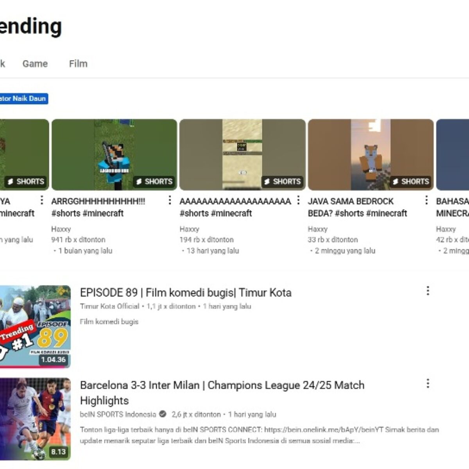Click the Kreator Naik Daun badge
The height and width of the screenshot is (469, 469).
point(24,98)
